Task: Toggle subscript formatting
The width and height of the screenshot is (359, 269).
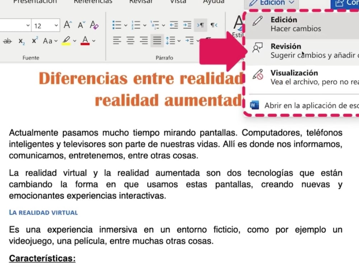Action: (22, 41)
